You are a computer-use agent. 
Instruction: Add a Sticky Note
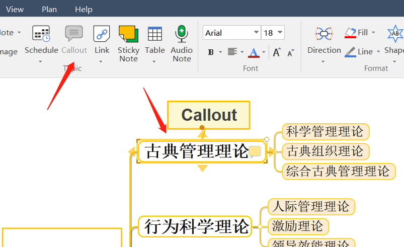(128, 34)
